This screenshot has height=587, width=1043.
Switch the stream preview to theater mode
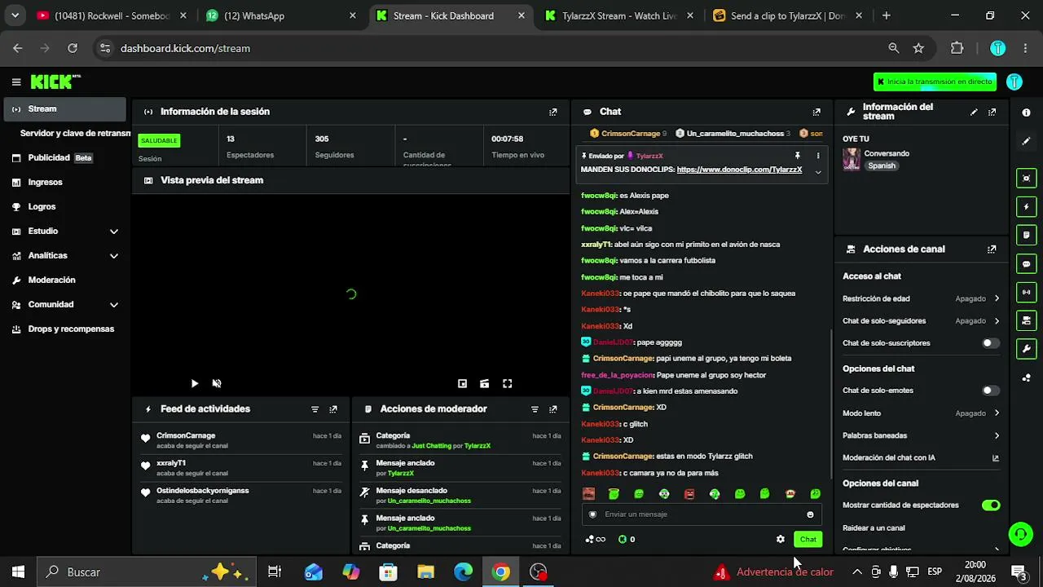click(484, 383)
